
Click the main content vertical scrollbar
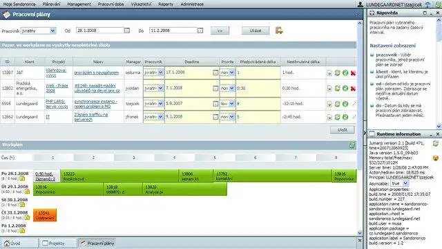click(x=359, y=128)
